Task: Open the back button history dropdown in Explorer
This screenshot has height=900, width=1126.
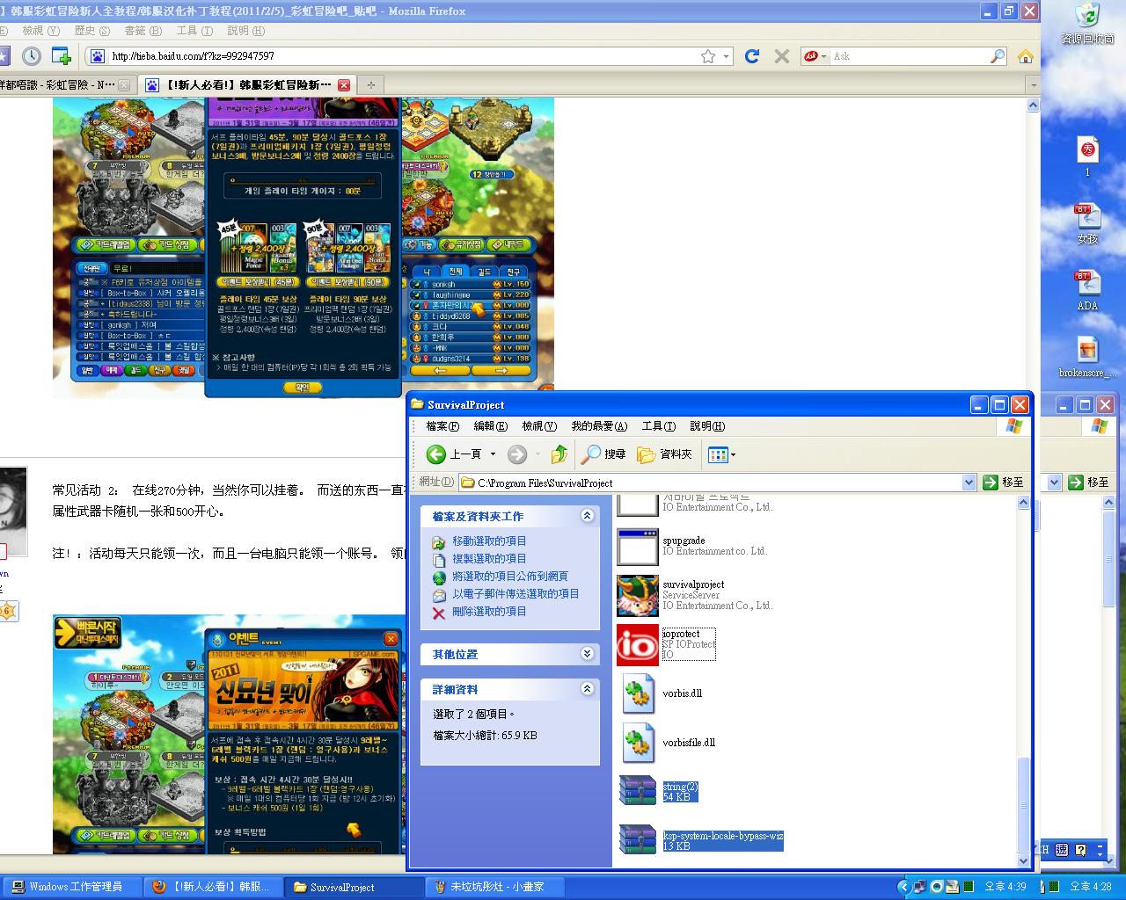Action: [x=493, y=454]
